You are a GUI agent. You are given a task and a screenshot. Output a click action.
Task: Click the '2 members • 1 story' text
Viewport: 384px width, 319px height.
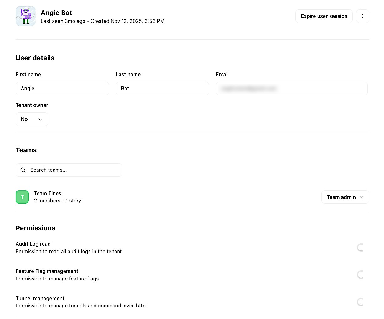coord(58,201)
